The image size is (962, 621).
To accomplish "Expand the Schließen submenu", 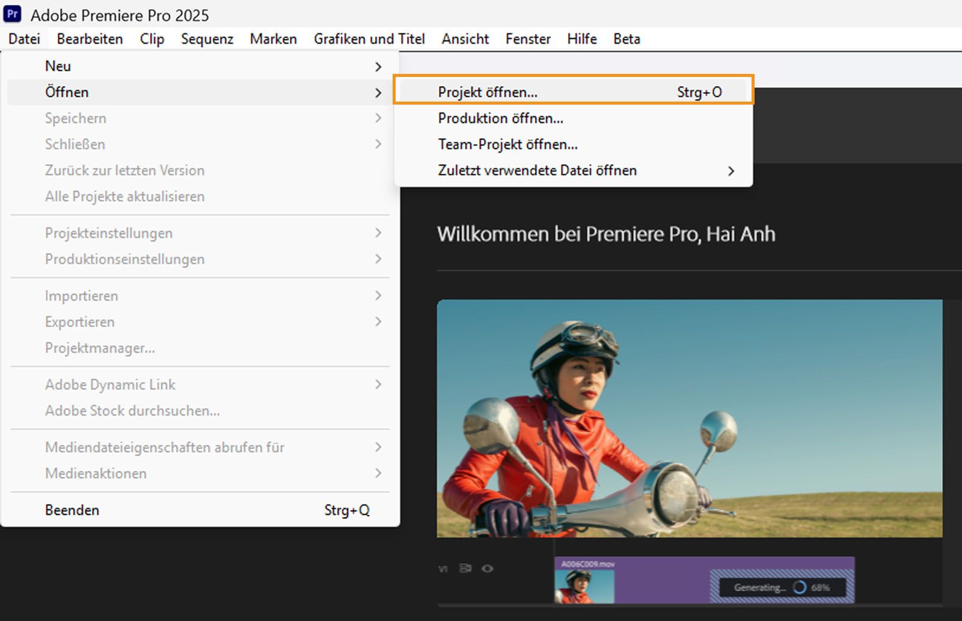I will [200, 144].
